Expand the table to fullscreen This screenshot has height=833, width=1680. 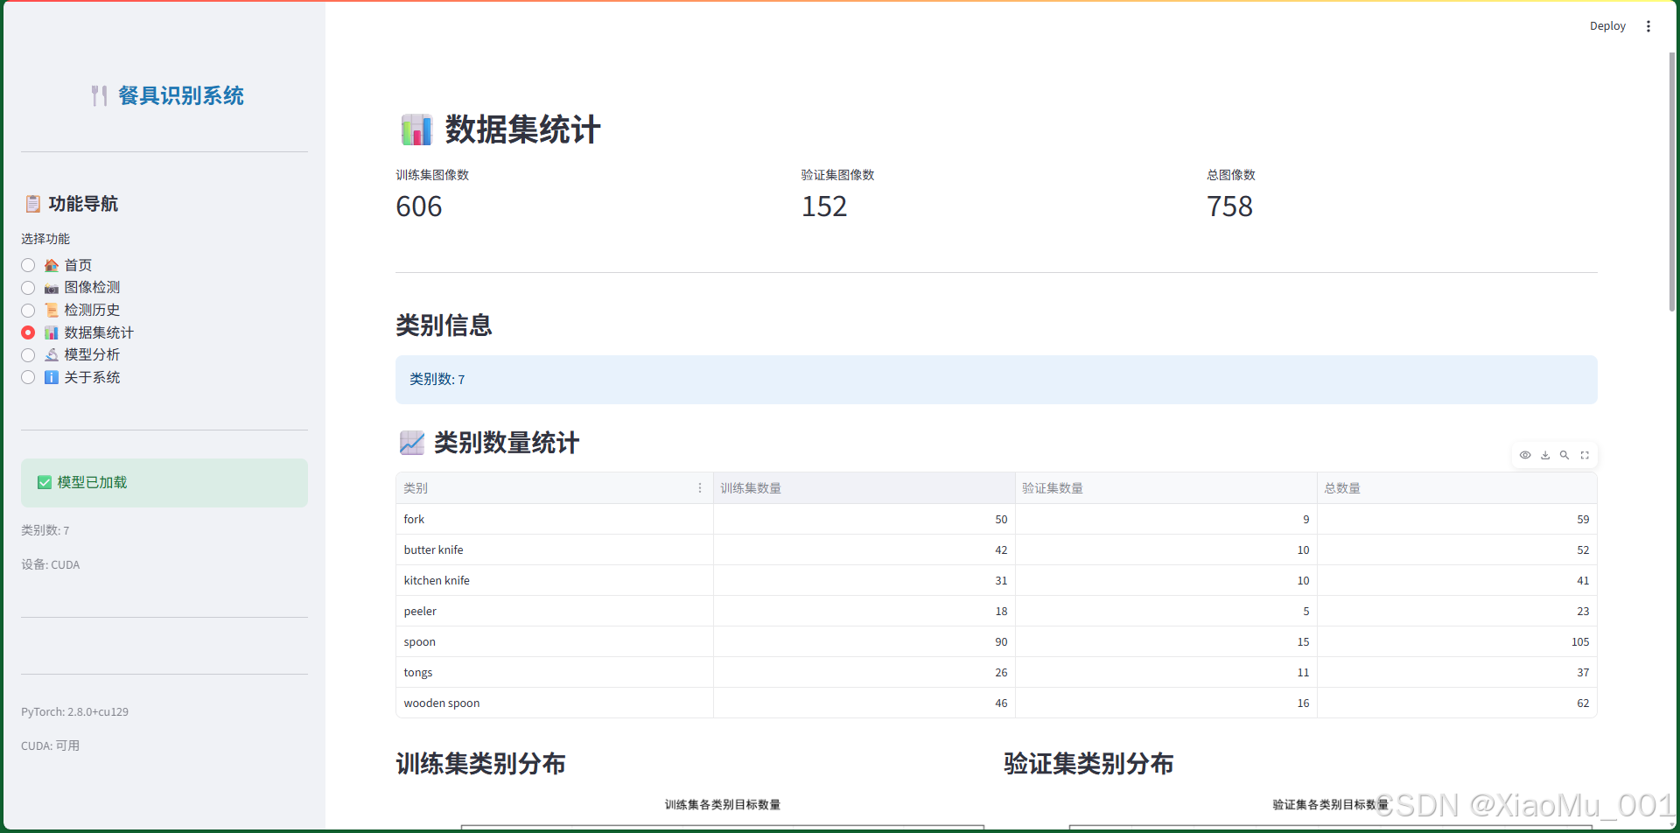click(x=1585, y=455)
